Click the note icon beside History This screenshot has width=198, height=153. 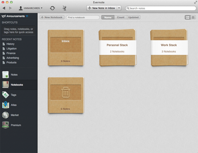4,44
